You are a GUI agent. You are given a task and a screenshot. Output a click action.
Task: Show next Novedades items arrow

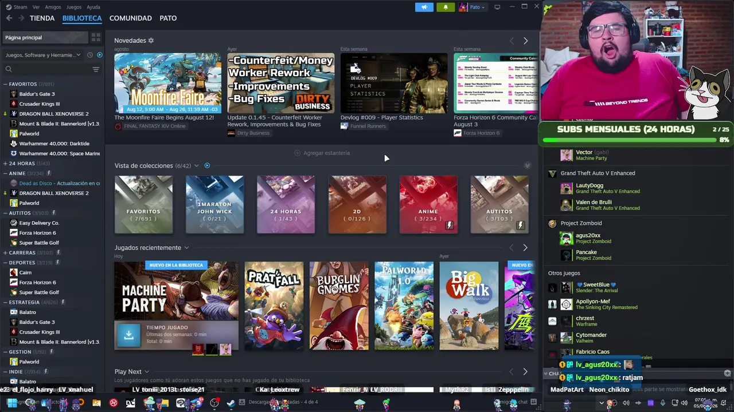click(x=525, y=41)
